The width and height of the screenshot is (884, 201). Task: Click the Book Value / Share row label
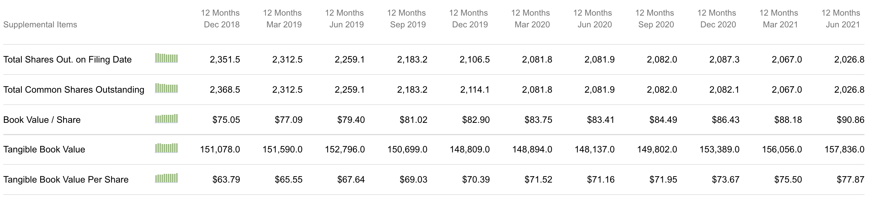(42, 120)
